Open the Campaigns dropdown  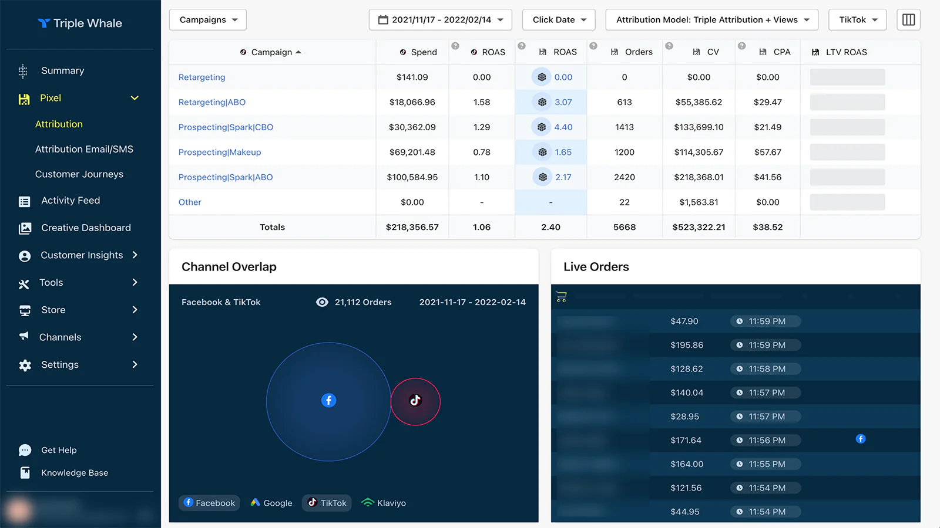208,20
